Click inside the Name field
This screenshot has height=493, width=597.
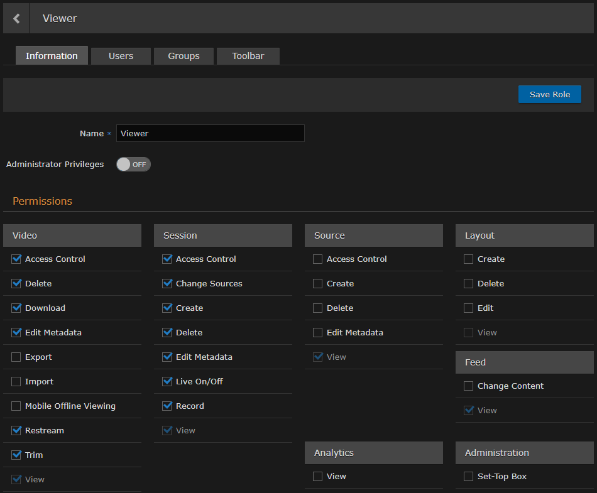click(210, 133)
